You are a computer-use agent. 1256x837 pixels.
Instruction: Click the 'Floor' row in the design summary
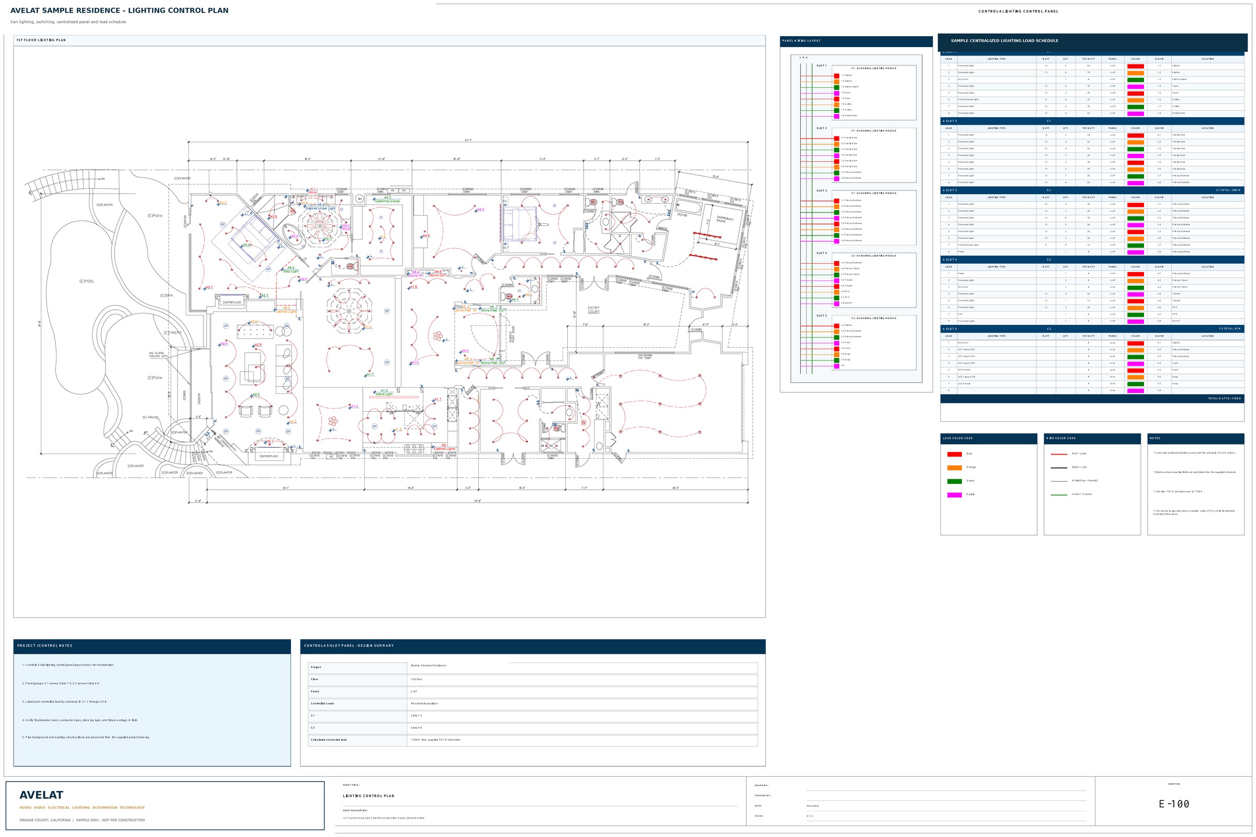[532, 680]
